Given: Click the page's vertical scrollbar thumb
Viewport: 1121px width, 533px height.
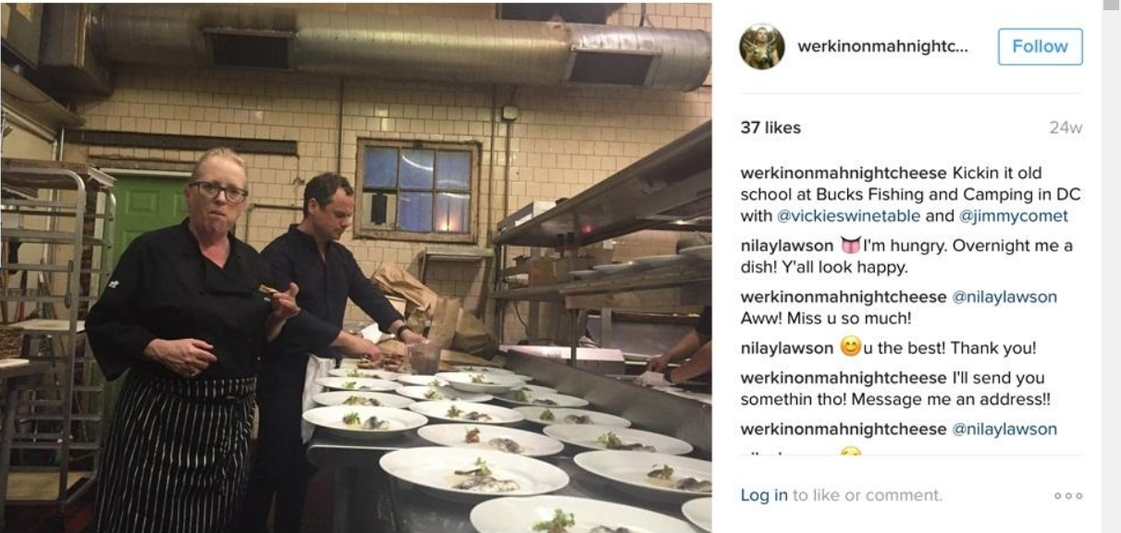Looking at the screenshot, I should [x=1111, y=6].
